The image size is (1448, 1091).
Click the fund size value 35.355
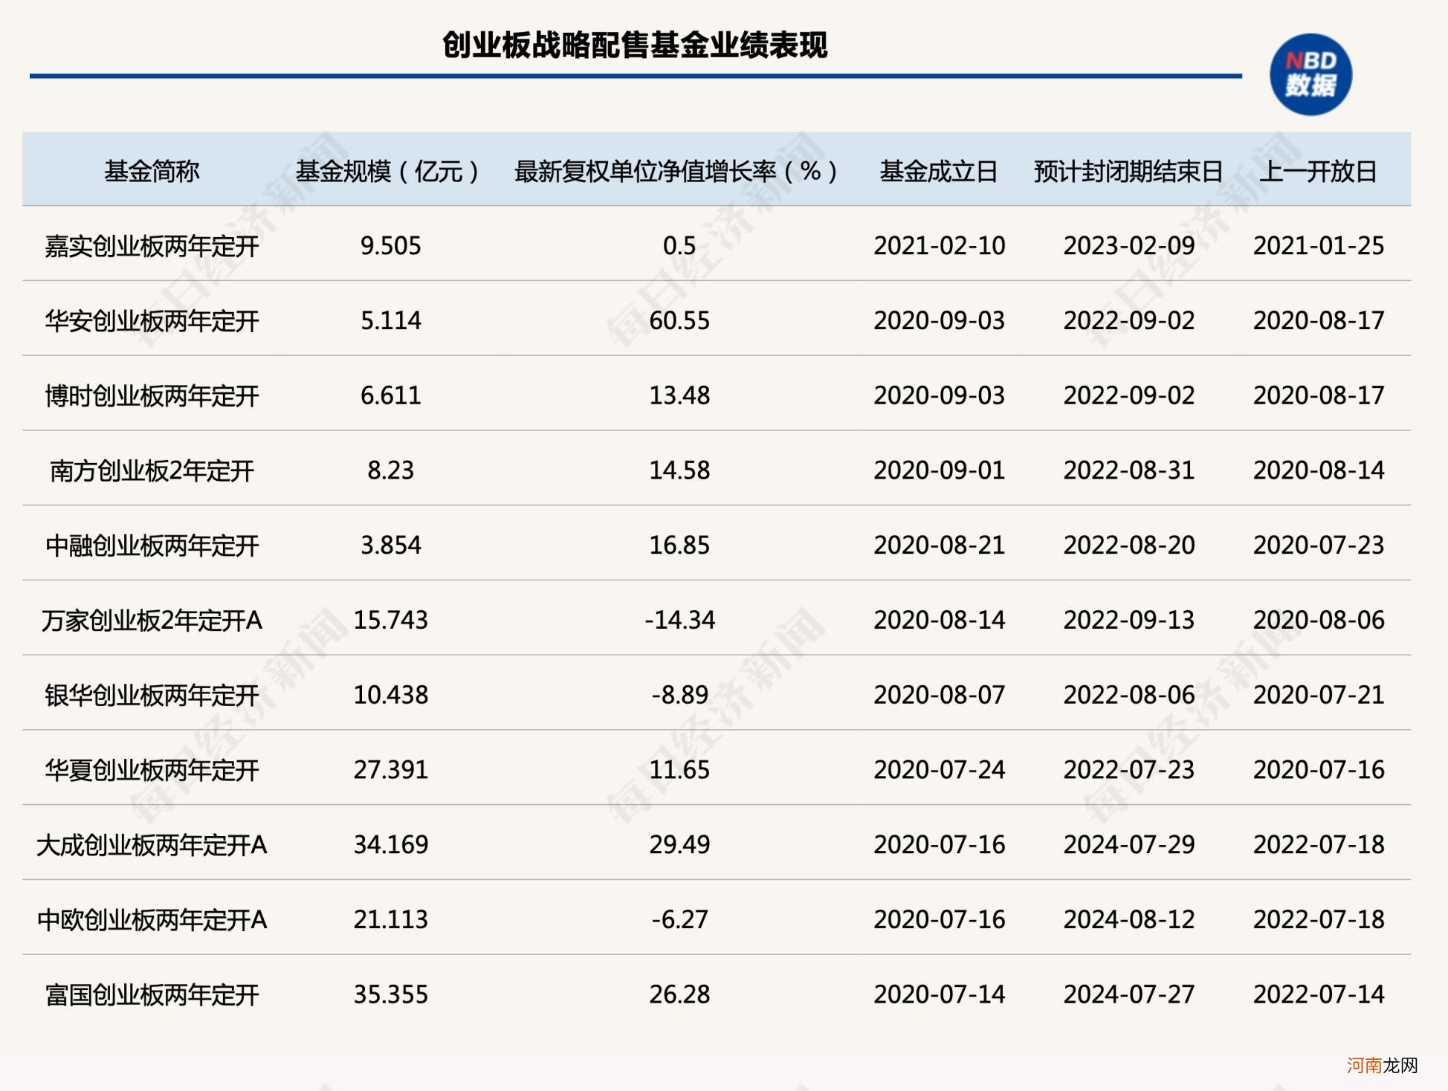coord(390,994)
